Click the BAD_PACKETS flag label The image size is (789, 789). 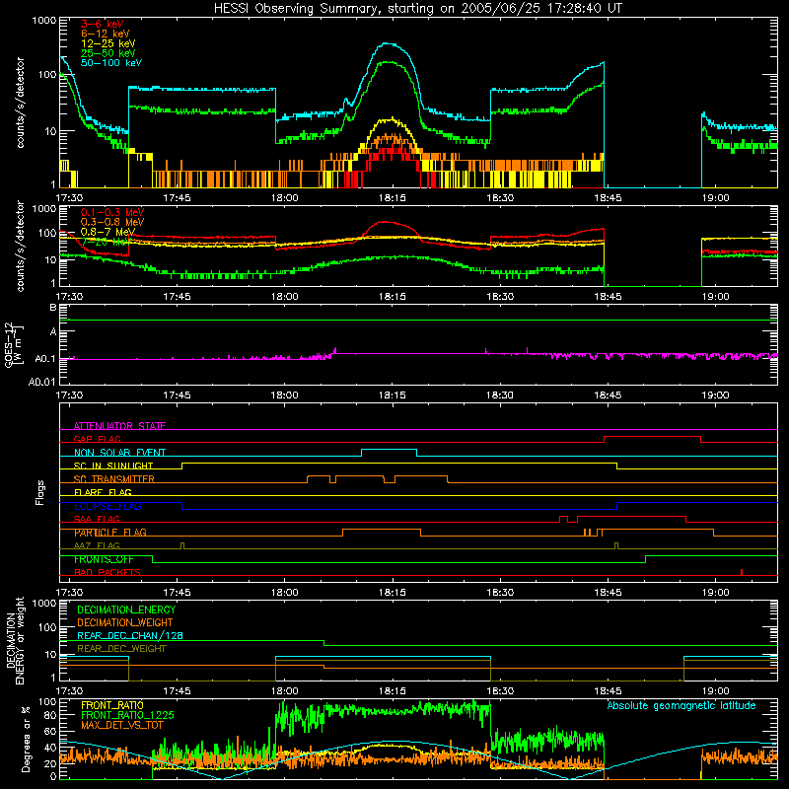(x=108, y=572)
